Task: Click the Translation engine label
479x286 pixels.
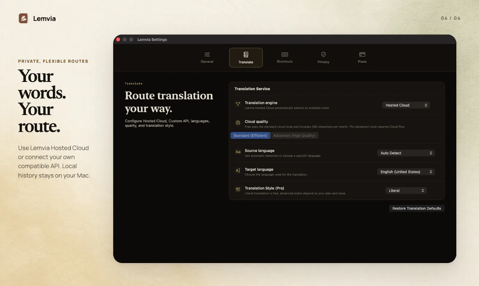Action: [261, 103]
